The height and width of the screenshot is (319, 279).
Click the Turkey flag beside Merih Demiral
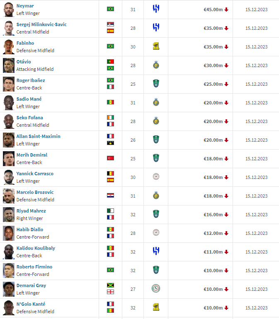pyautogui.click(x=110, y=158)
